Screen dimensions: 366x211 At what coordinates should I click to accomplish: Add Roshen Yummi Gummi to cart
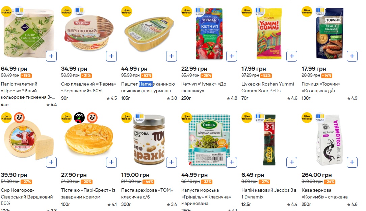click(292, 56)
